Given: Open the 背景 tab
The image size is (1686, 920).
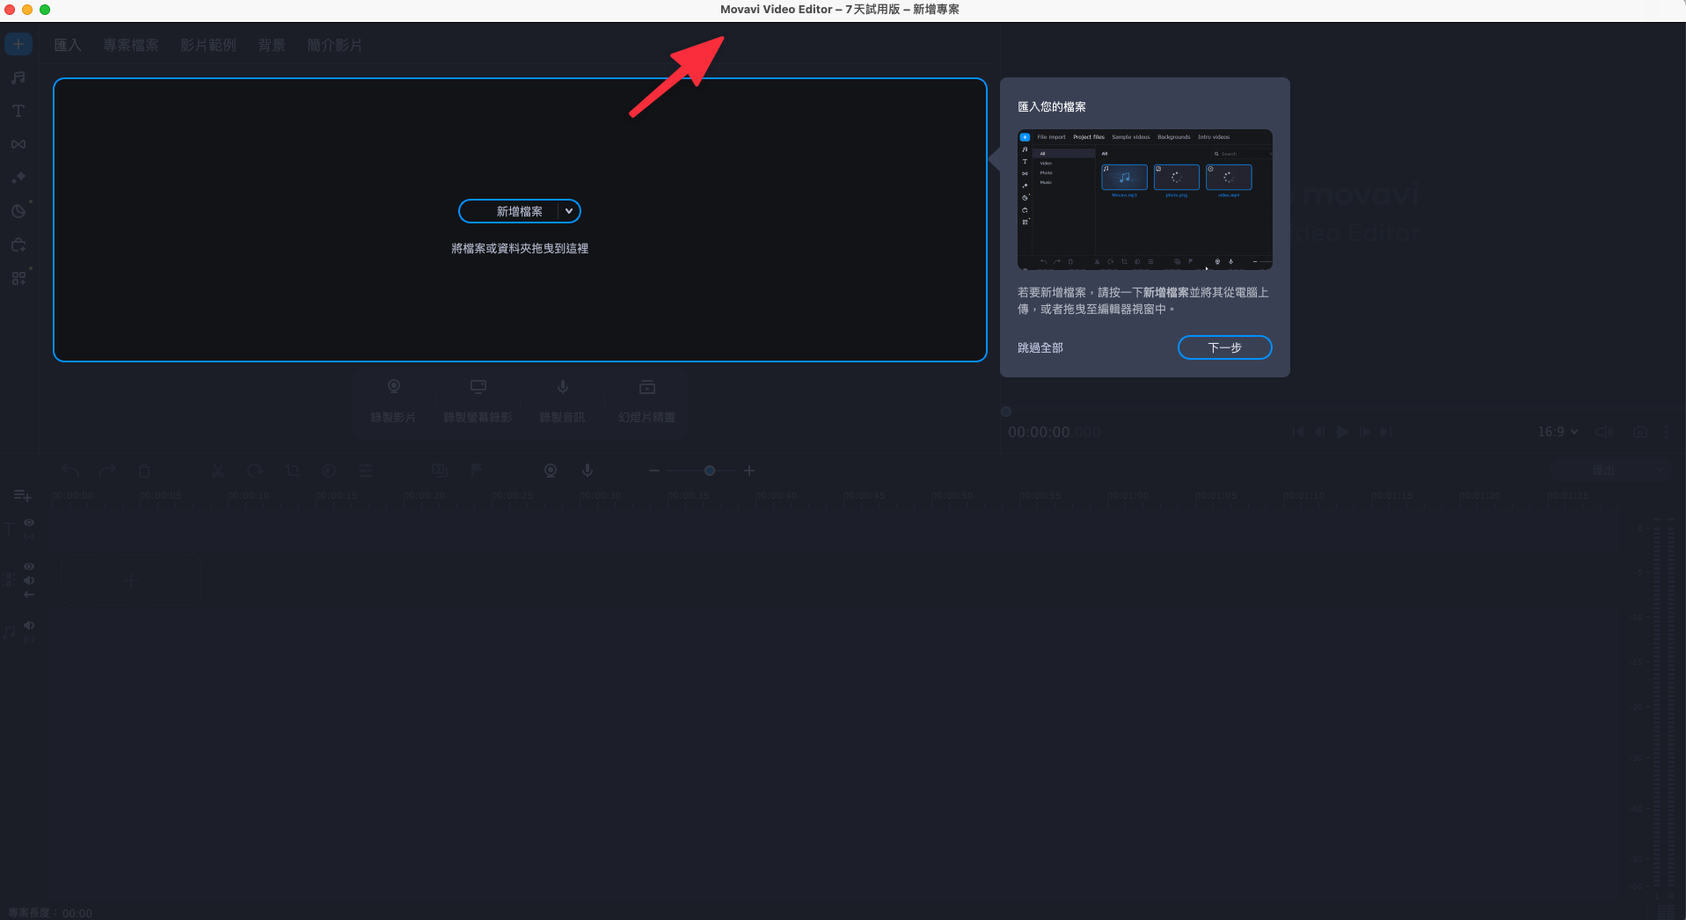Looking at the screenshot, I should pos(272,45).
